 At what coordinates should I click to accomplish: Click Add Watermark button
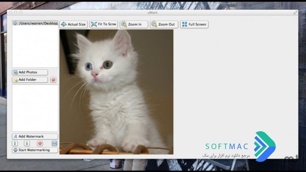click(x=35, y=136)
